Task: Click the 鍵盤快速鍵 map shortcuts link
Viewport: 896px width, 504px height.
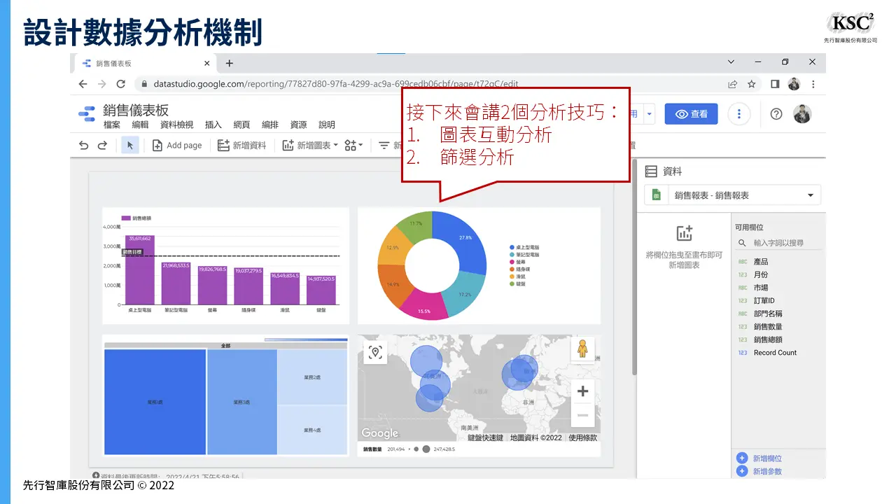Action: 485,437
